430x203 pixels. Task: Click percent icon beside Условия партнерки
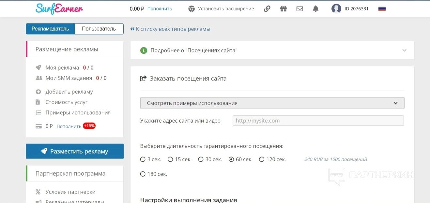pos(38,192)
